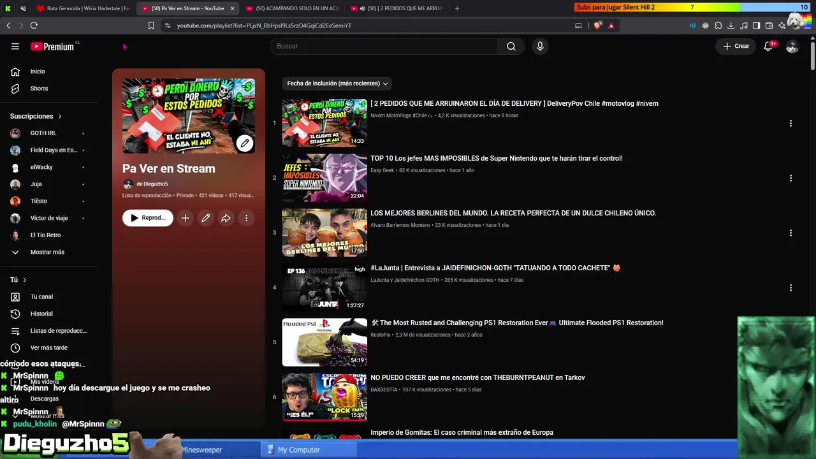Open Victor de viaje subscription channel

(x=48, y=218)
